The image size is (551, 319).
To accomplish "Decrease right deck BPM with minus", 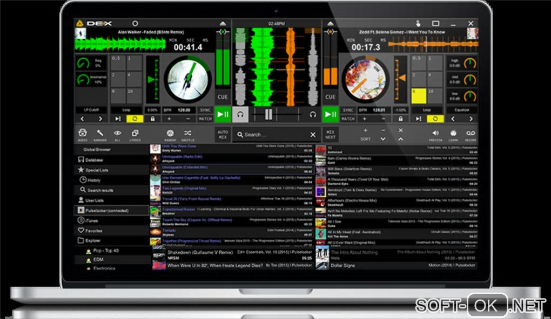I will tap(383, 119).
